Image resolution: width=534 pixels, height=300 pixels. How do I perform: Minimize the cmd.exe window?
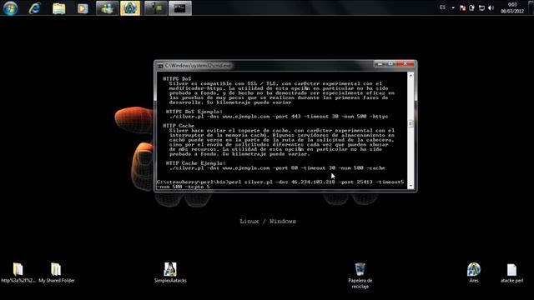tap(380, 63)
